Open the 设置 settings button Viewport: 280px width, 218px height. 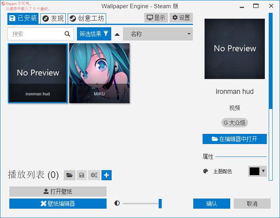(181, 18)
